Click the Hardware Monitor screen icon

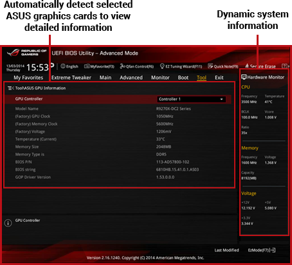click(244, 77)
